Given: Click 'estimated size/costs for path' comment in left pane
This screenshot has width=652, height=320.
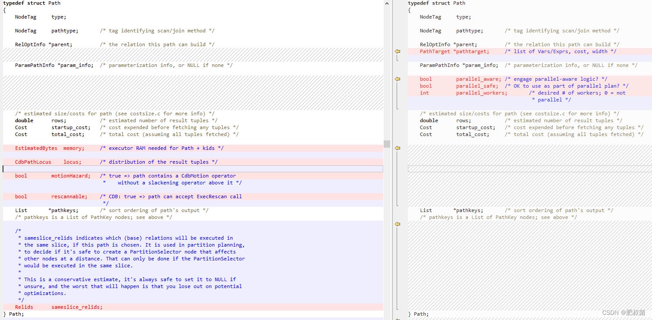Looking at the screenshot, I should click(x=114, y=114).
